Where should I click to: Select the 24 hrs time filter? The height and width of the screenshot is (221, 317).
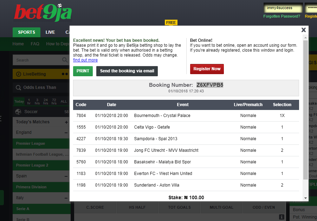46,101
